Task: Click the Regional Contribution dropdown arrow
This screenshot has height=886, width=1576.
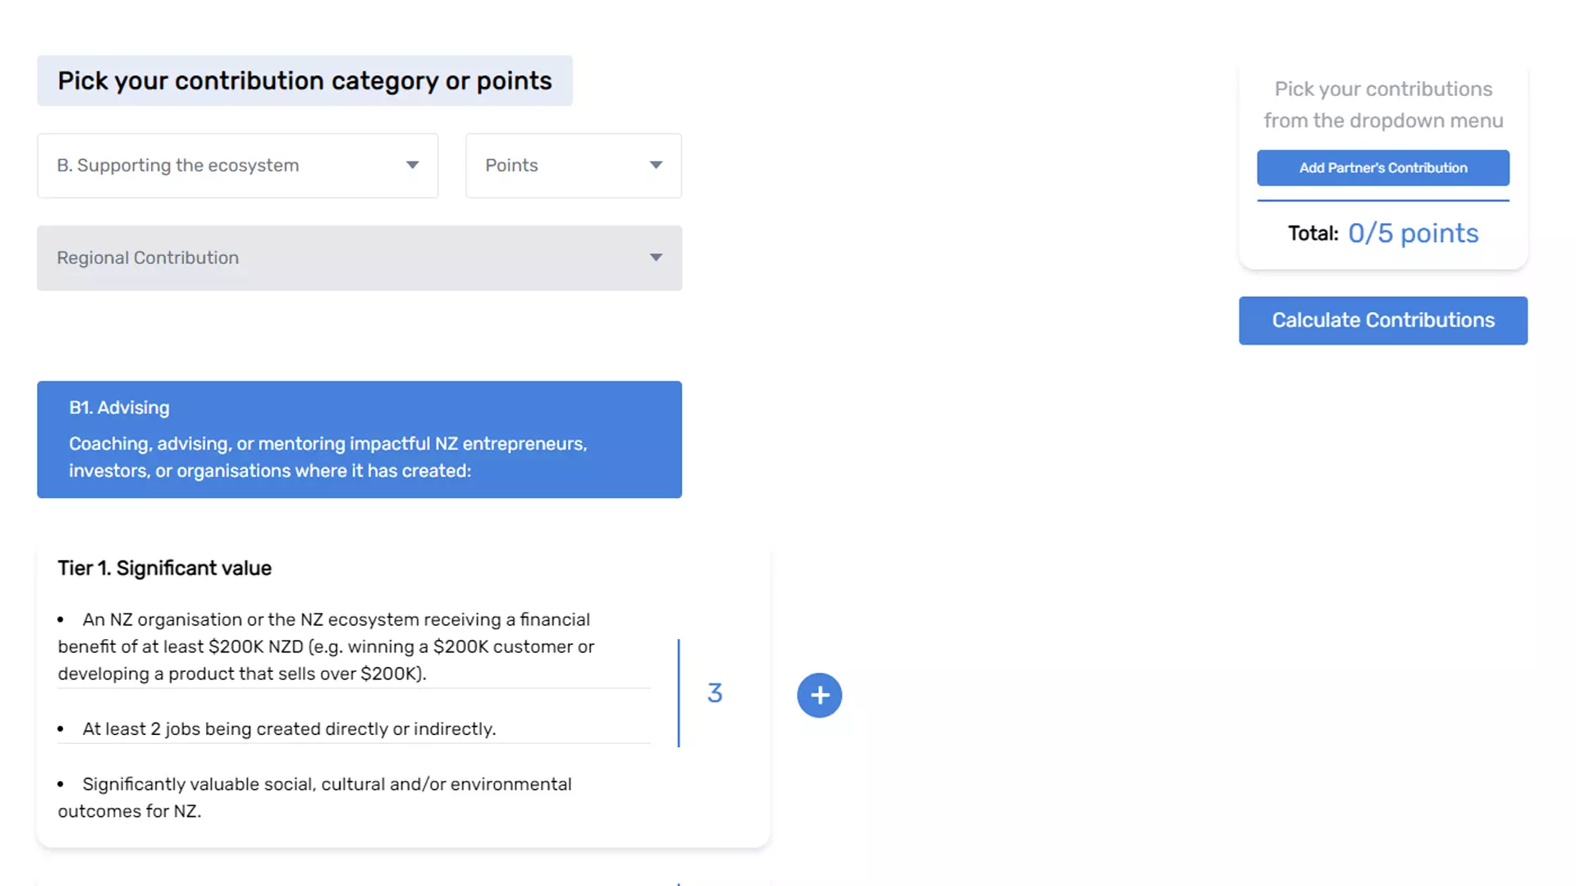Action: [x=656, y=258]
